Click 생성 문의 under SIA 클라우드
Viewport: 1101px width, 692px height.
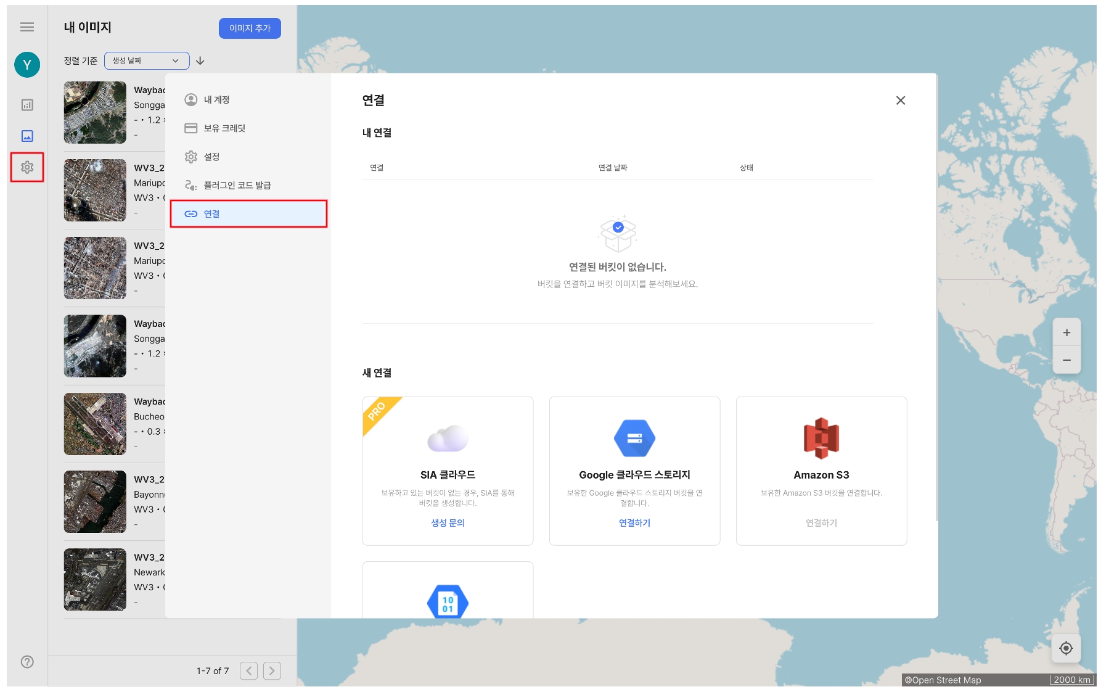tap(448, 522)
